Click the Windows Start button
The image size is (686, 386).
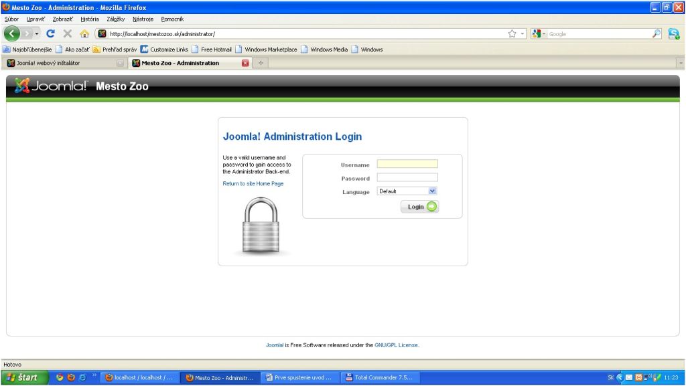pos(25,378)
